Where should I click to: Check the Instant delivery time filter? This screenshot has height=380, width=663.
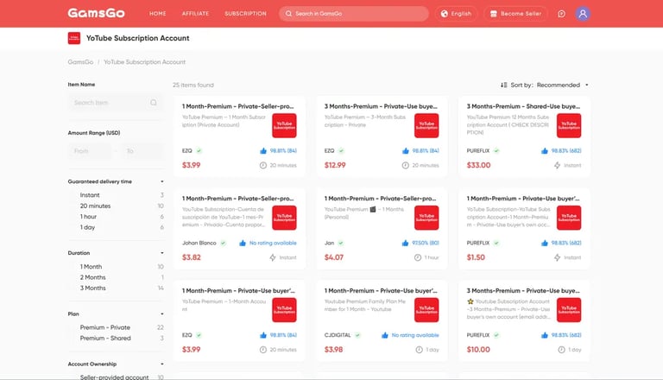point(90,195)
